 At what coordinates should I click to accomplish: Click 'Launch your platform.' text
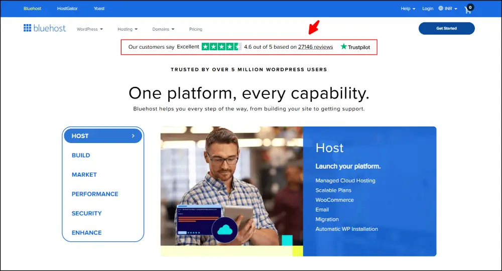click(x=348, y=167)
